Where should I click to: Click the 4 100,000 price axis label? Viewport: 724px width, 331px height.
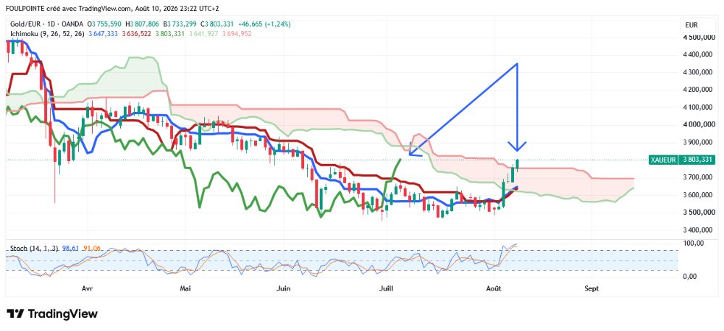click(698, 108)
